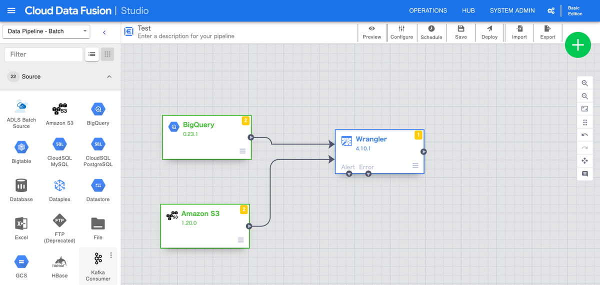Click the plugin Filter input field

coord(43,54)
